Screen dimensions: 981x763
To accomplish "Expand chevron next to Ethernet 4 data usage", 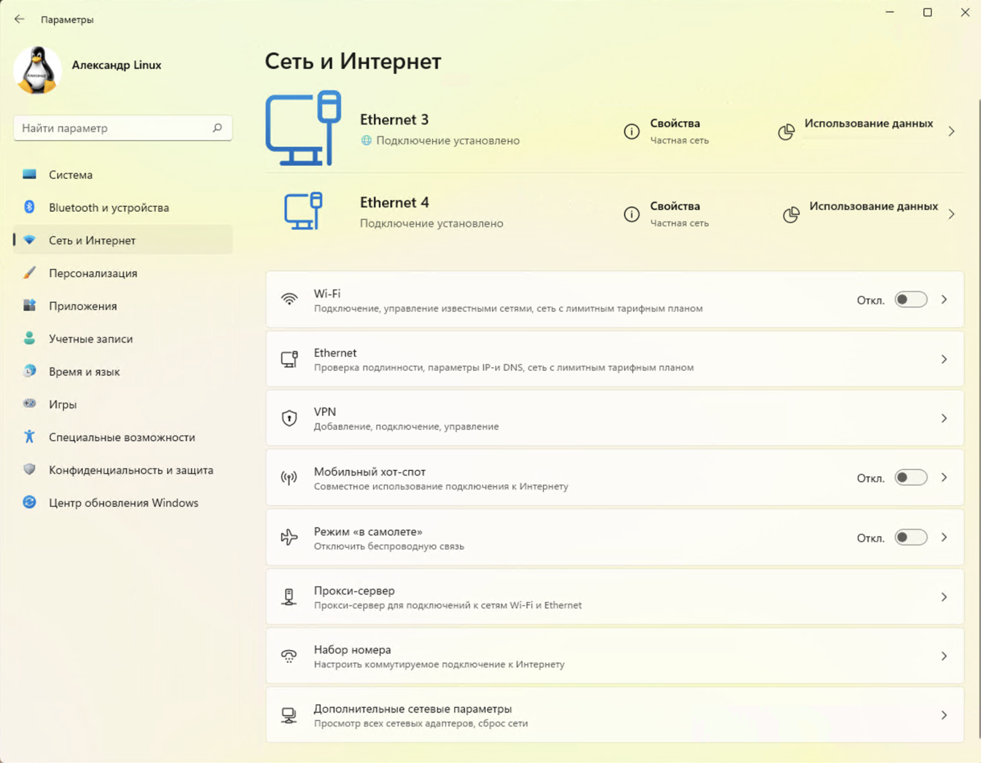I will coord(952,215).
